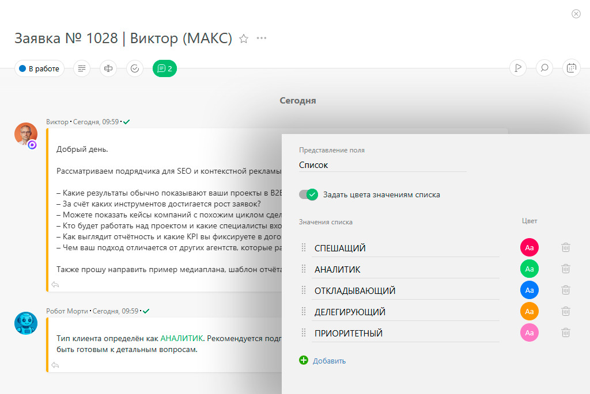Viewport: 590px width, 394px height.
Task: Click the ПРИОРИТЕТНЫЙ value field
Action: coord(406,334)
